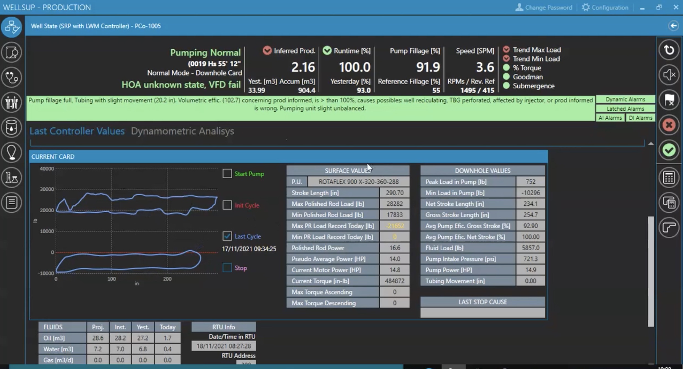Open the Configuration gear option

605,7
